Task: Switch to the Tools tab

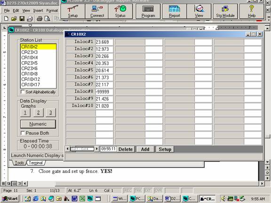Action: point(19,163)
